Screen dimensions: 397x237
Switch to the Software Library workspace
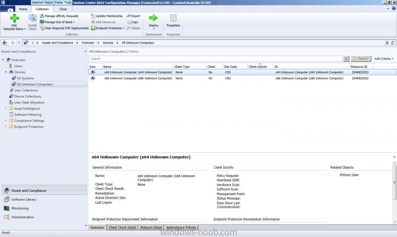point(44,199)
